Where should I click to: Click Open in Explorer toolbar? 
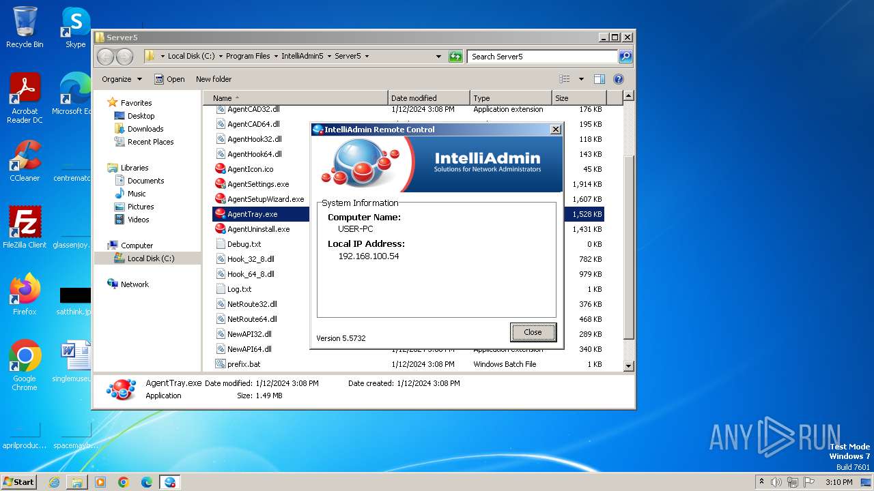pos(169,79)
